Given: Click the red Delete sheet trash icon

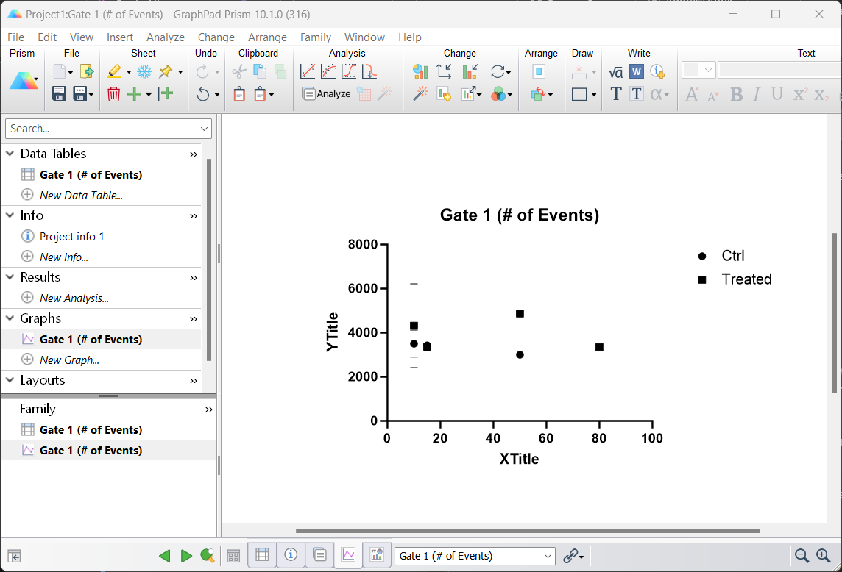Looking at the screenshot, I should pyautogui.click(x=113, y=94).
